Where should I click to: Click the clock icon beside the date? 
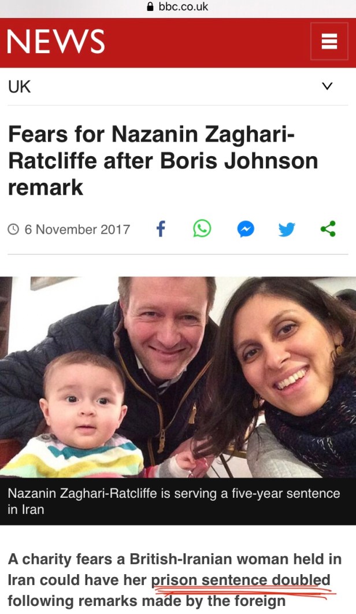click(x=13, y=229)
